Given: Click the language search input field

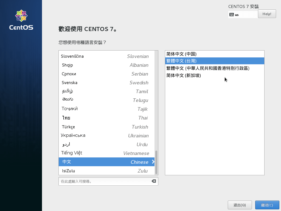Looking at the screenshot, I should click(x=104, y=181).
